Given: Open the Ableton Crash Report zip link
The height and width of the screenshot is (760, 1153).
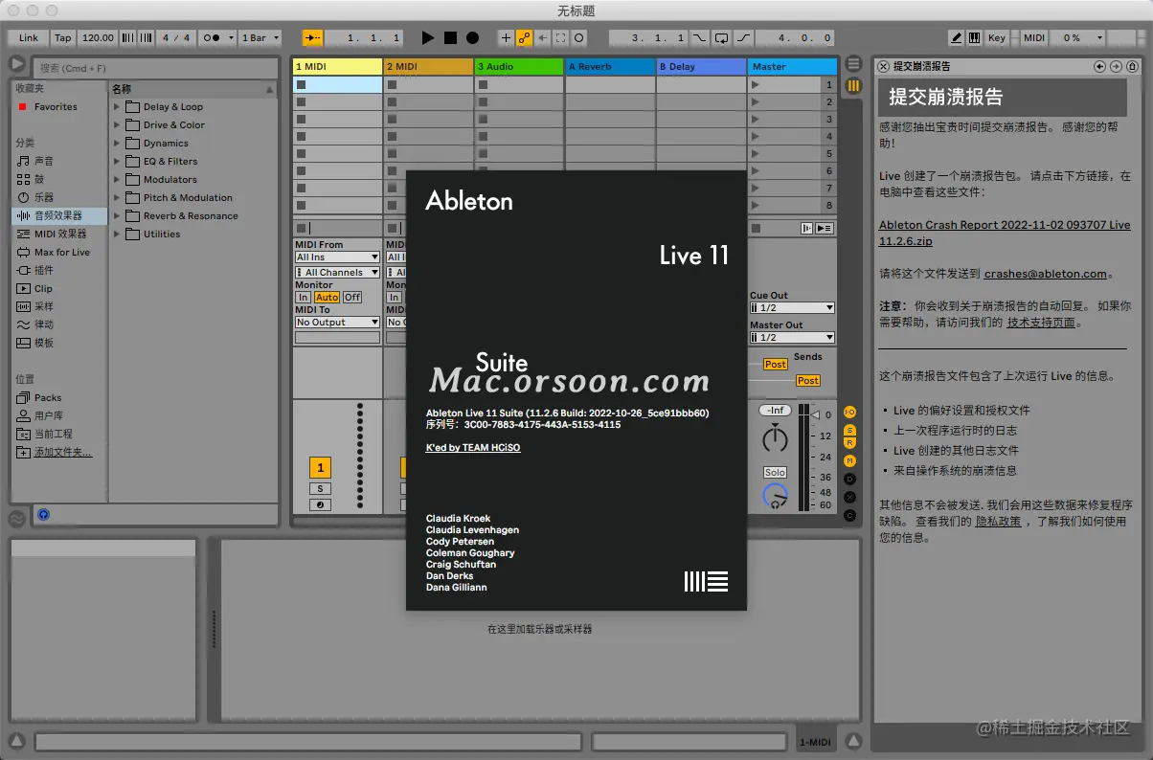Looking at the screenshot, I should point(1005,234).
